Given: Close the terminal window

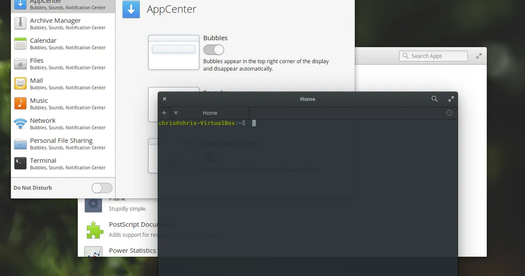Looking at the screenshot, I should [164, 99].
